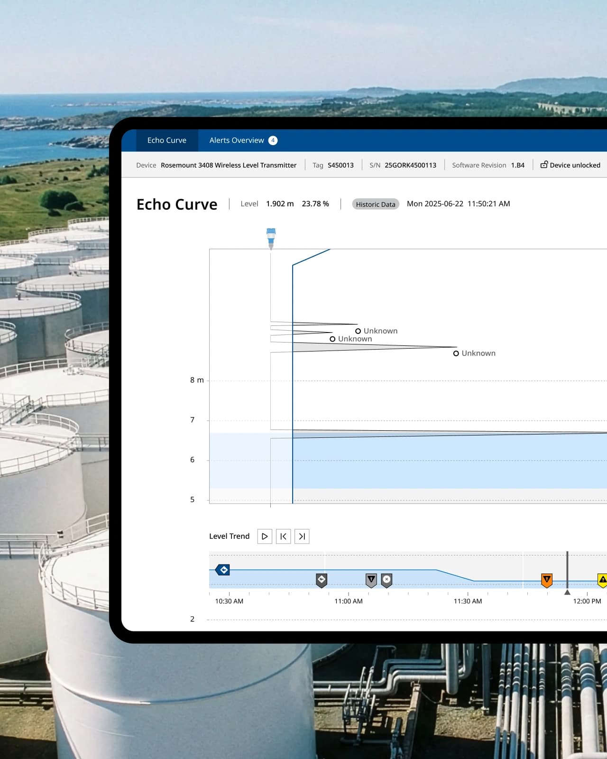Select the gray triangle marker after 11:00 AM

[371, 580]
